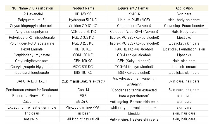214x129 pixels.
Task: Select the PGLIS 302 KC cell
Action: coord(83,37)
